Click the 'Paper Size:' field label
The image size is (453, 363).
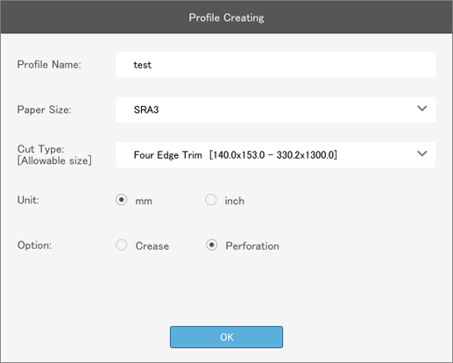pos(45,110)
